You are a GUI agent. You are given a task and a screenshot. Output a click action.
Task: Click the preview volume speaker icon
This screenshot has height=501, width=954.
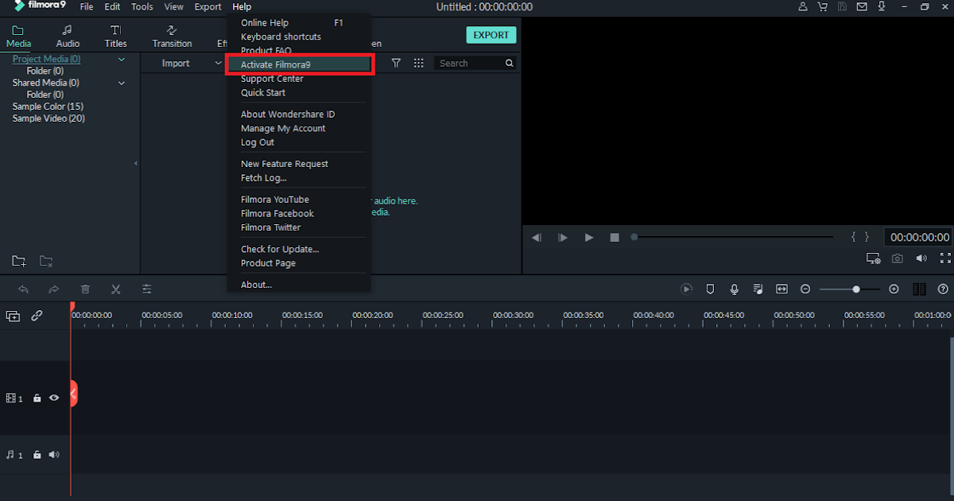coord(921,258)
